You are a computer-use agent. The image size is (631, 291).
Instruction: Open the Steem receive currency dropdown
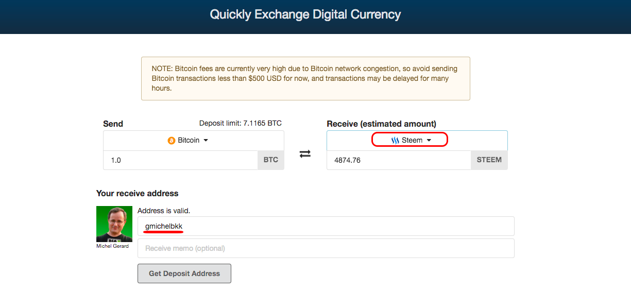(417, 141)
